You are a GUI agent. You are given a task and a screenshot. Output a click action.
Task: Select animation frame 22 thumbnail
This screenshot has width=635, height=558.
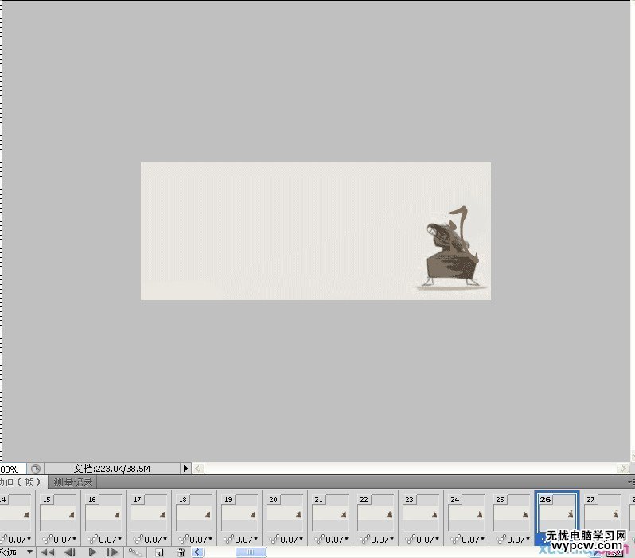376,513
